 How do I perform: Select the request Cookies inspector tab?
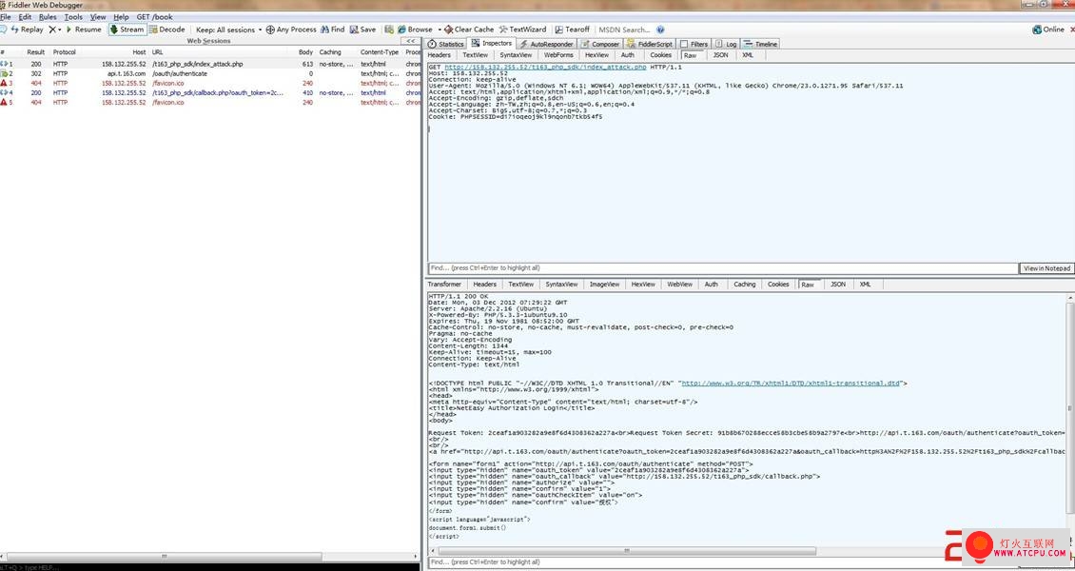(661, 55)
